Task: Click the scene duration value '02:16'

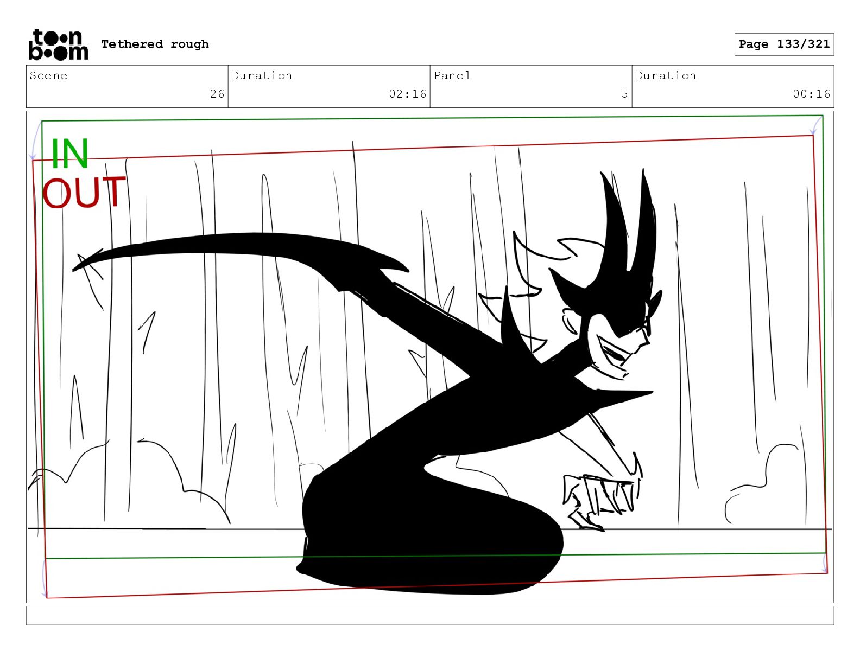Action: [408, 94]
